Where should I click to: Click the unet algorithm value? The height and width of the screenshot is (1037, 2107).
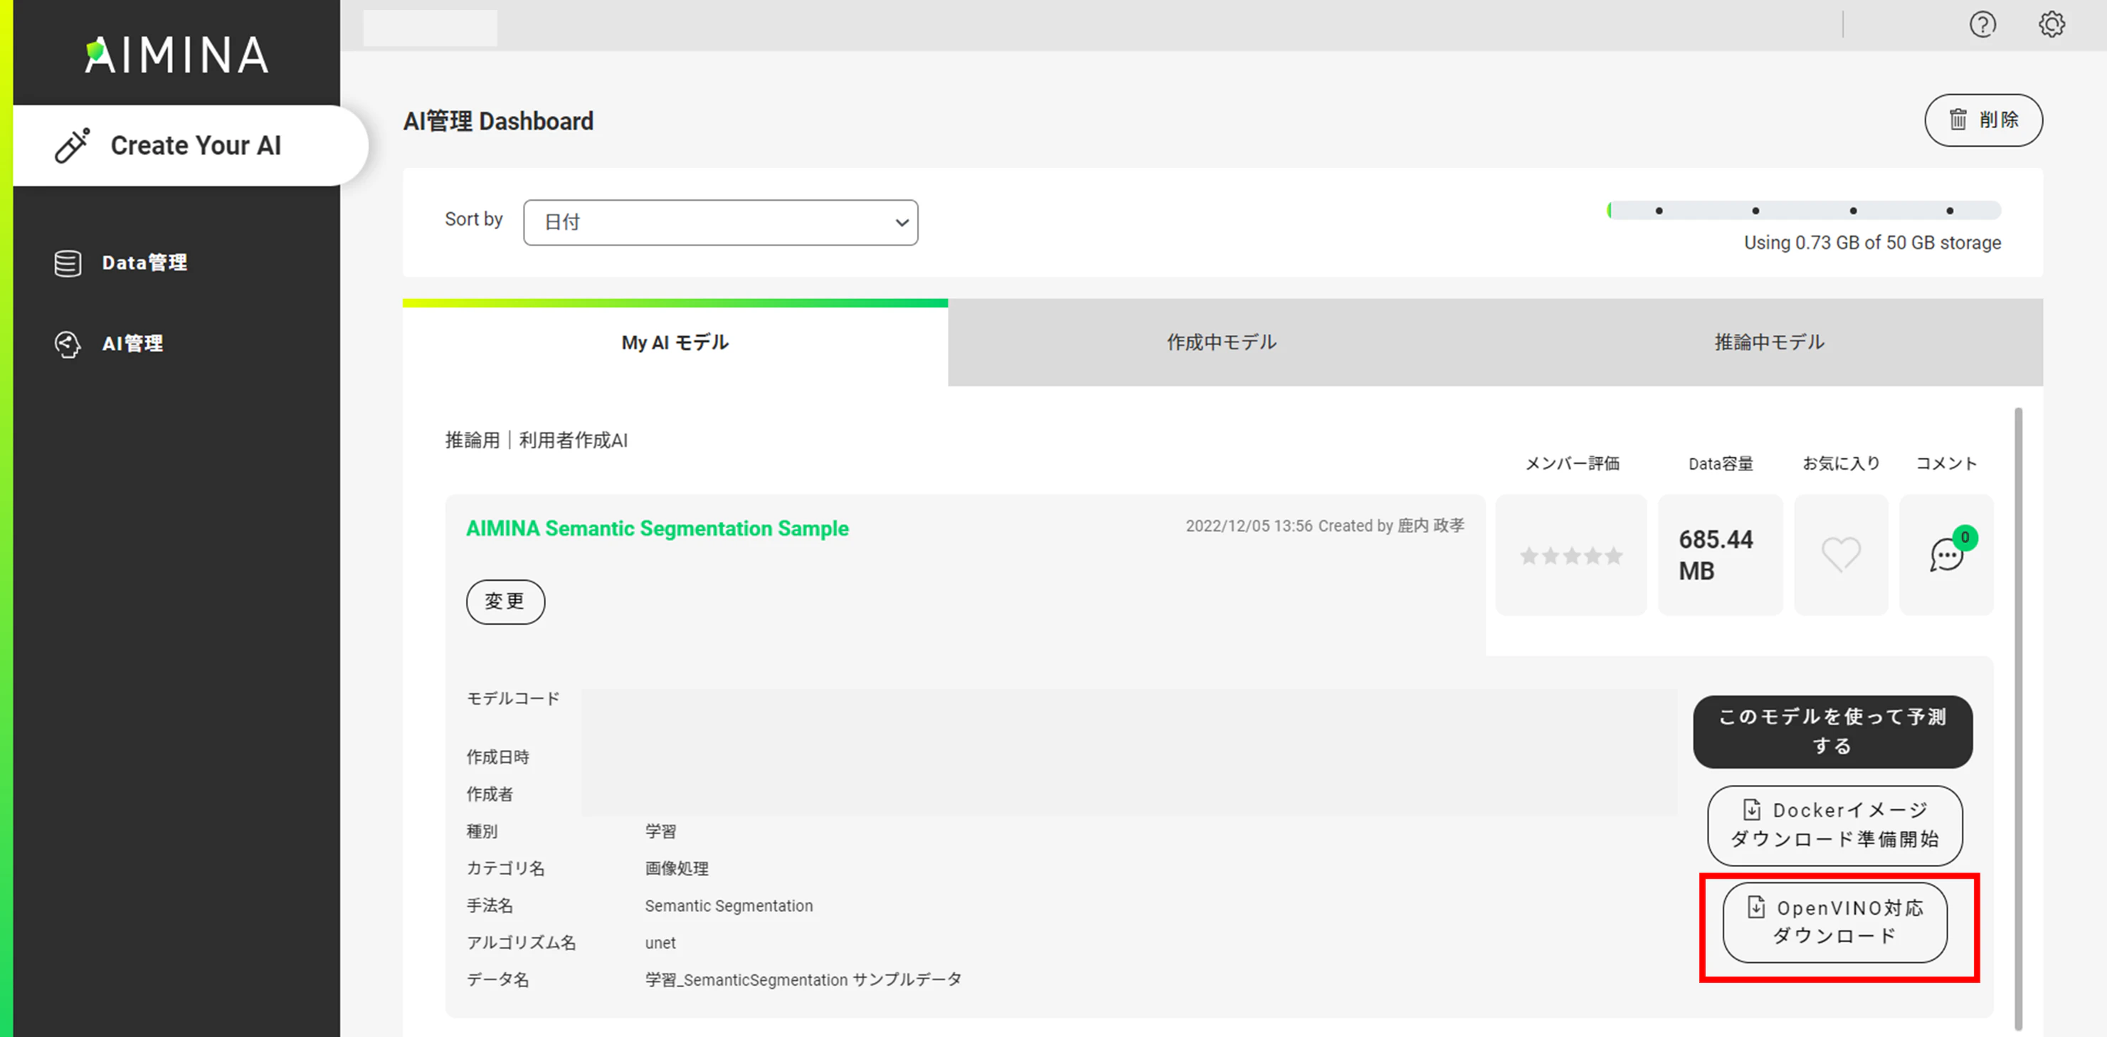660,943
